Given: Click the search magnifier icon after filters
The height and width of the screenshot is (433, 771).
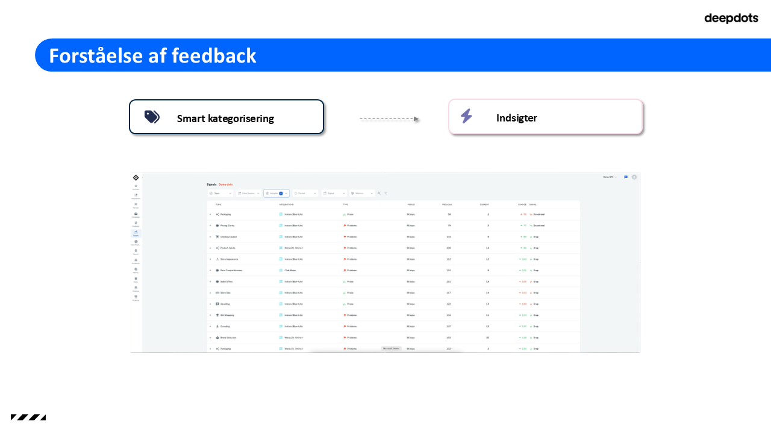Looking at the screenshot, I should 379,194.
